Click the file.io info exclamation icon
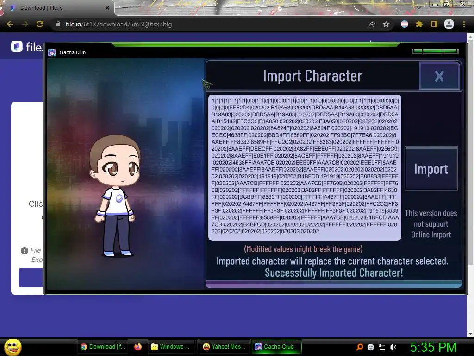 click(25, 251)
